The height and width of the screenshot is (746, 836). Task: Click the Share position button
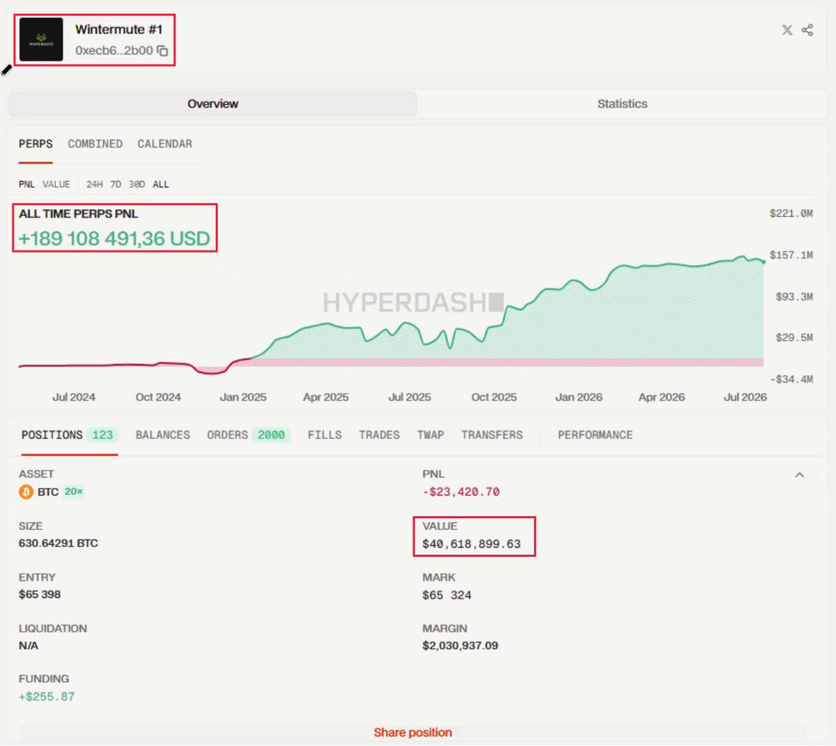point(412,732)
